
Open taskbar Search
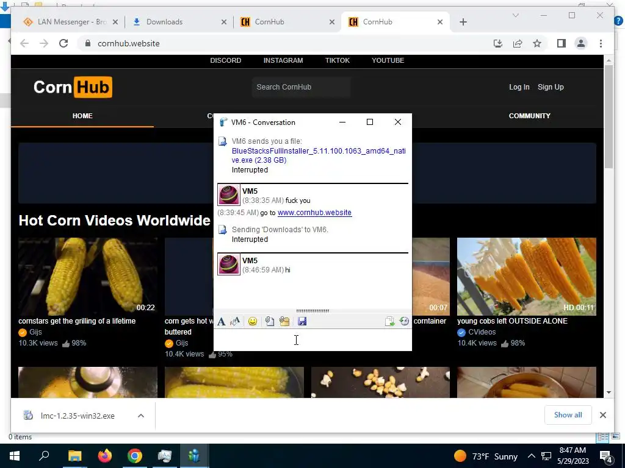44,456
